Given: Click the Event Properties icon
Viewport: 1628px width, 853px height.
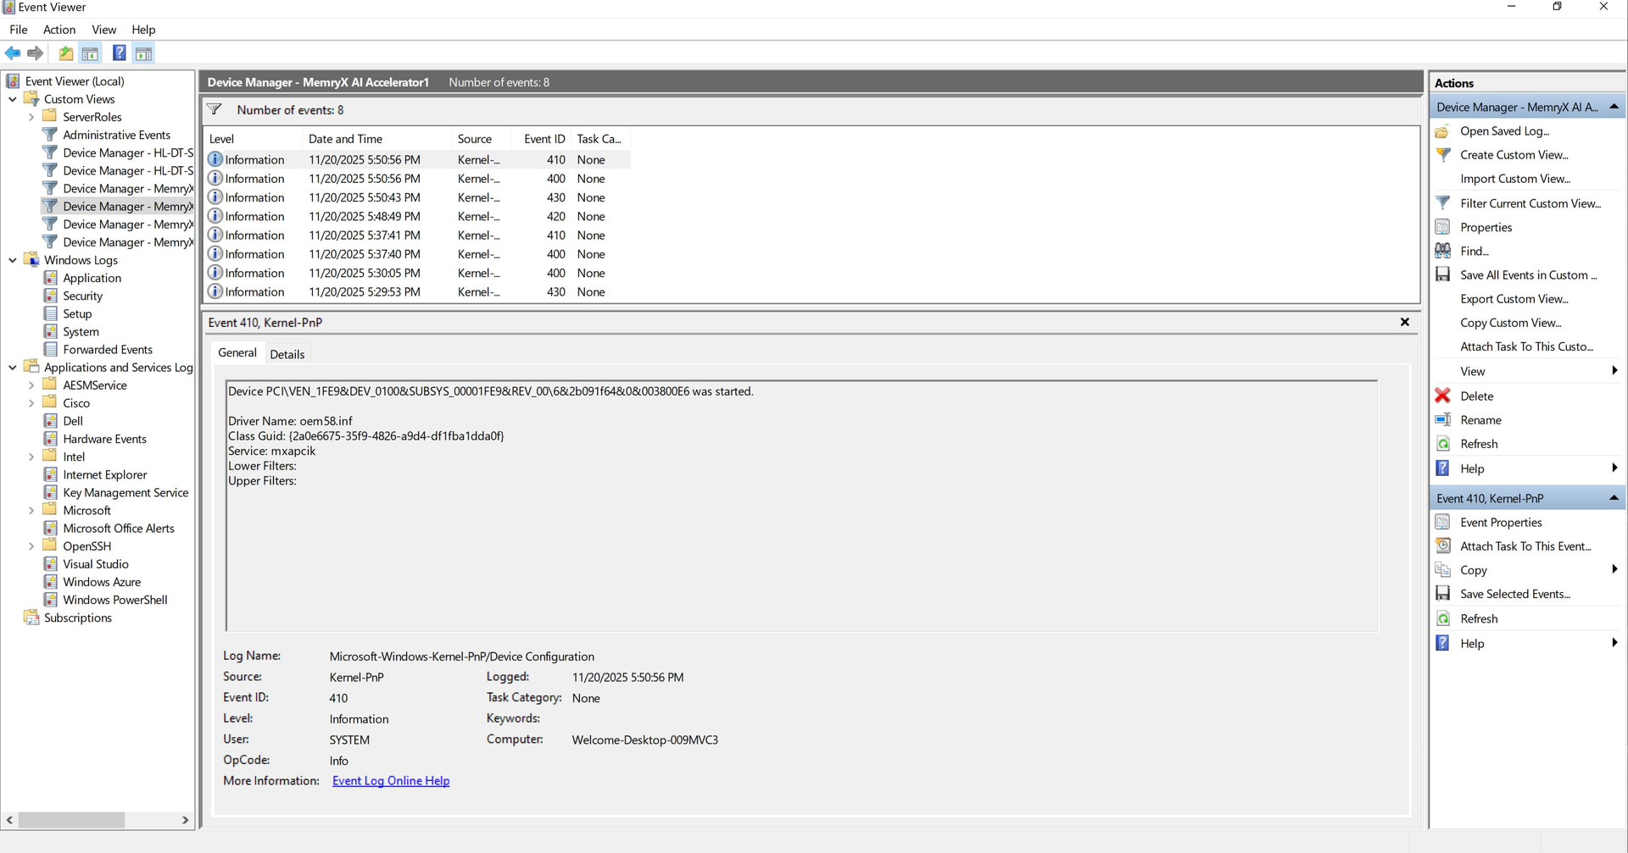Looking at the screenshot, I should (x=1442, y=522).
